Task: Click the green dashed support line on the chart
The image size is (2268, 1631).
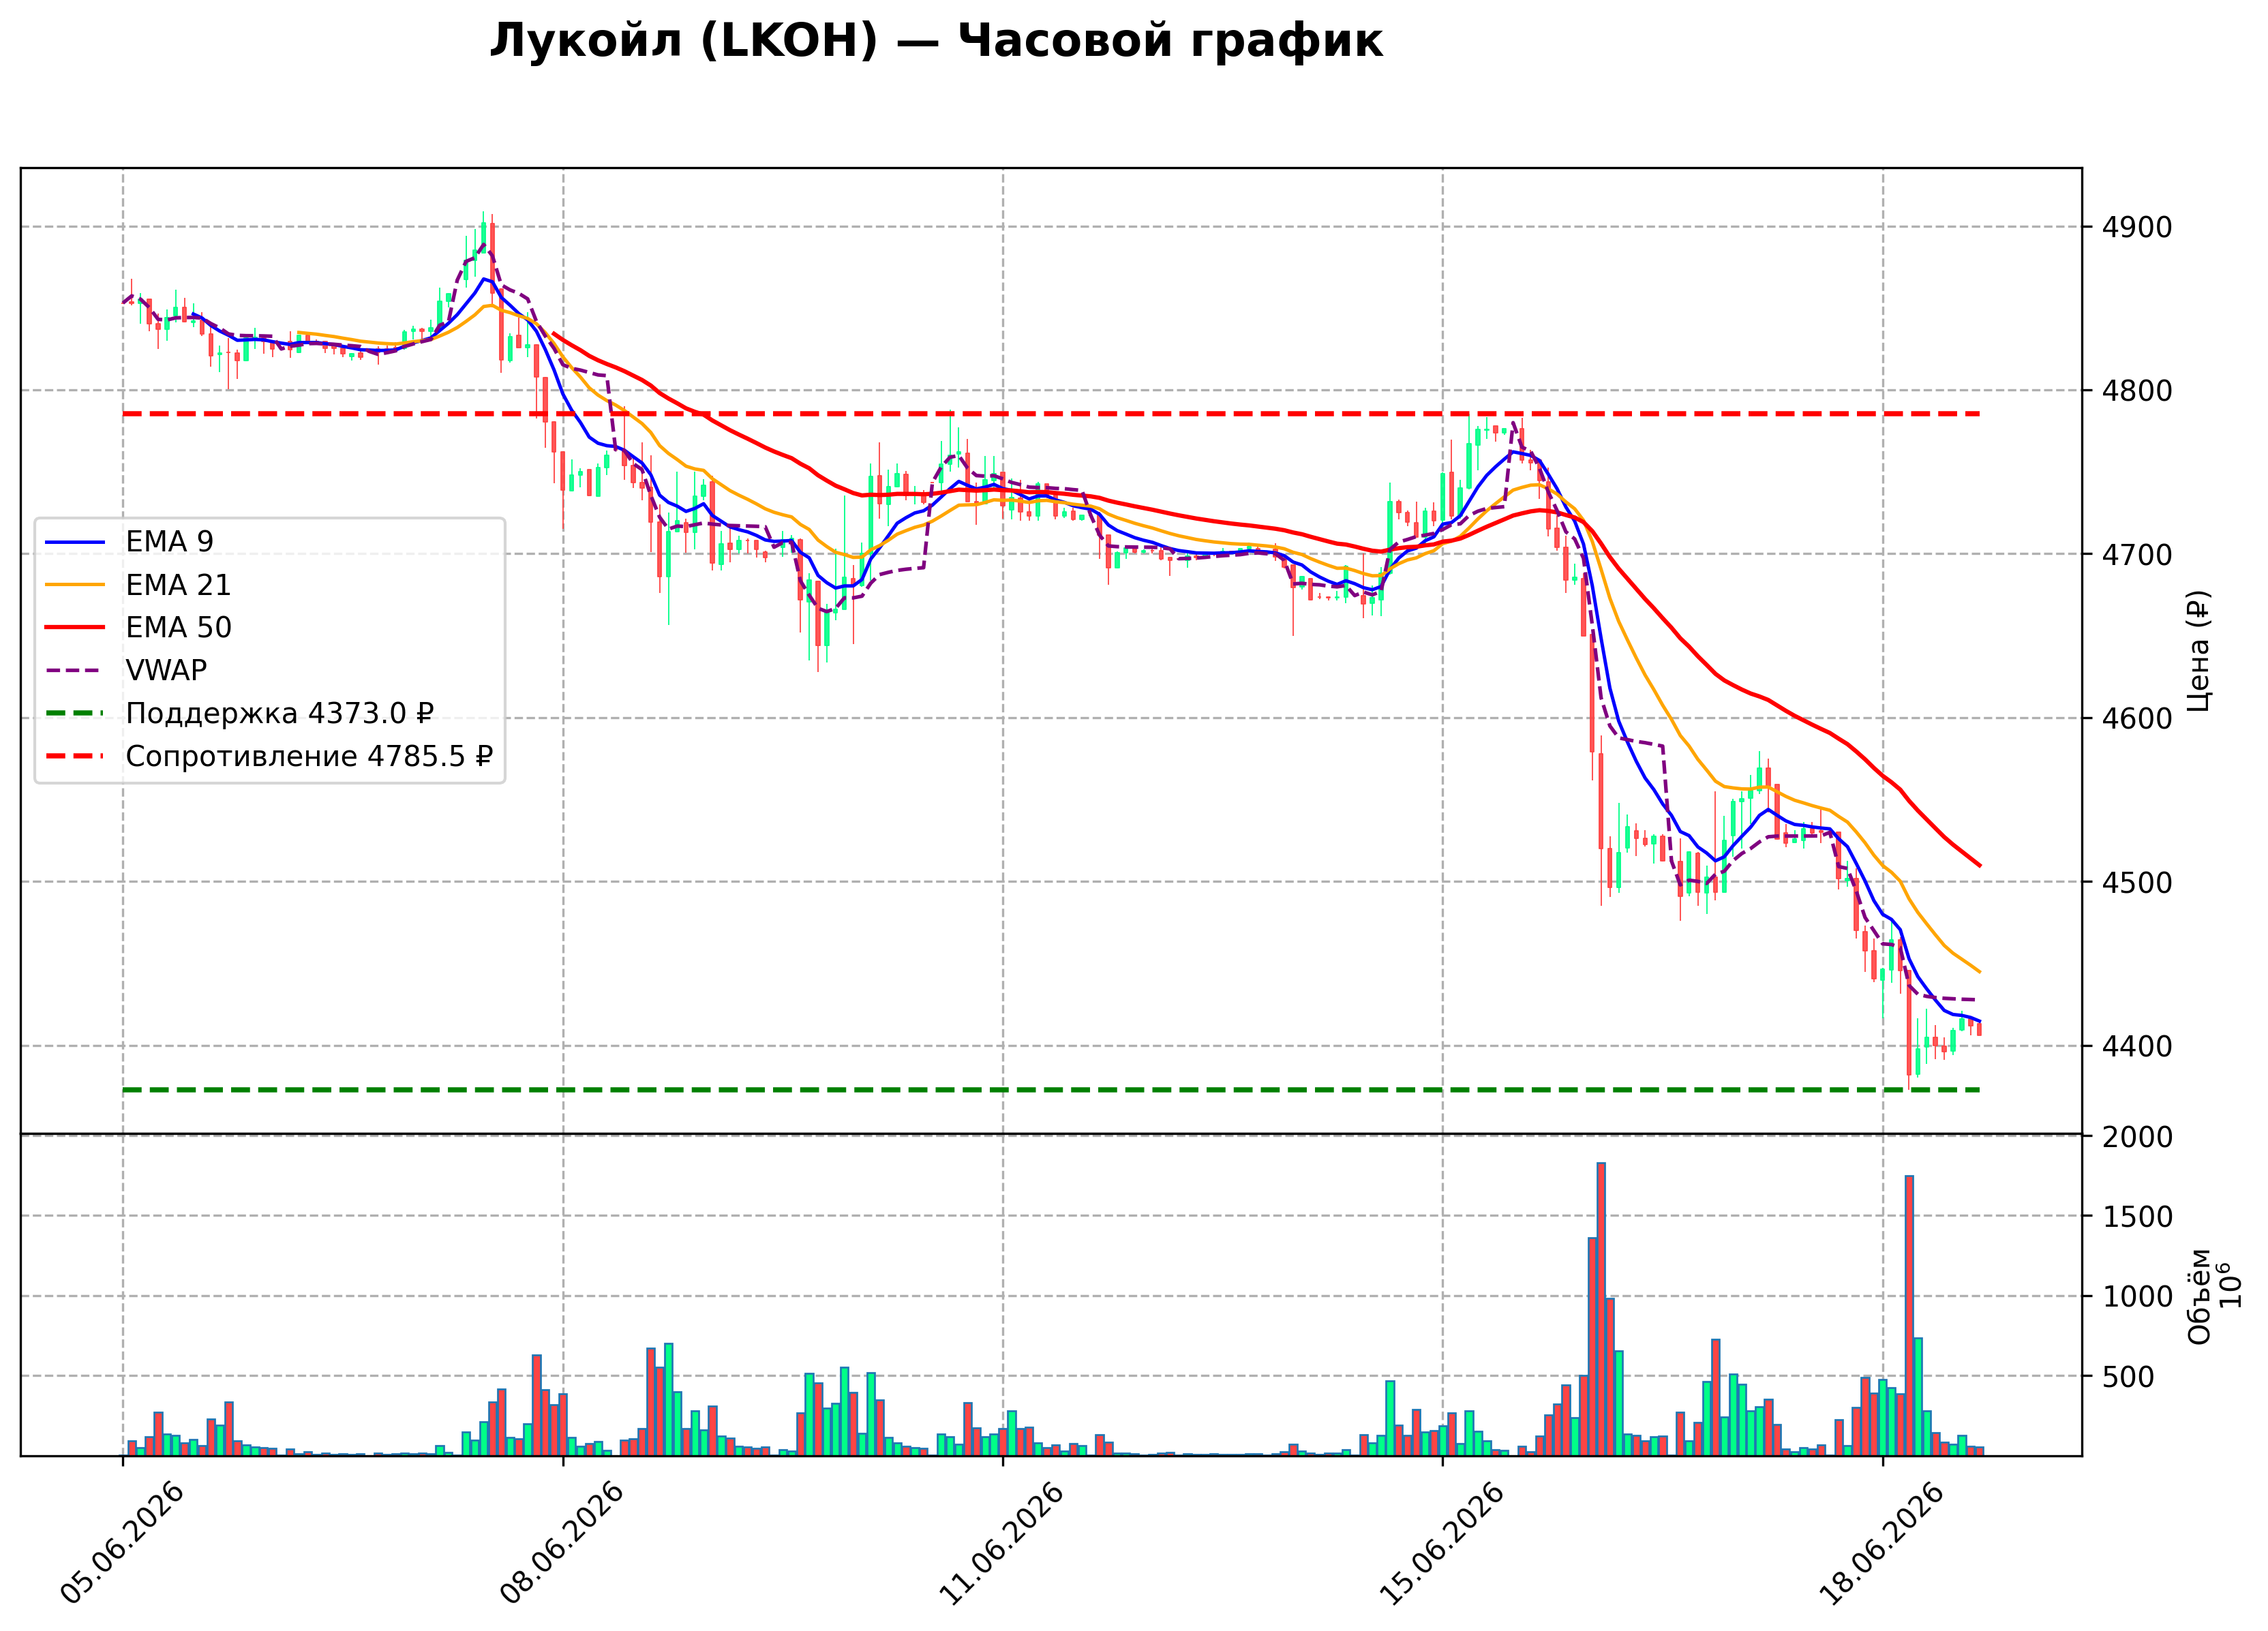Action: coord(1051,1090)
